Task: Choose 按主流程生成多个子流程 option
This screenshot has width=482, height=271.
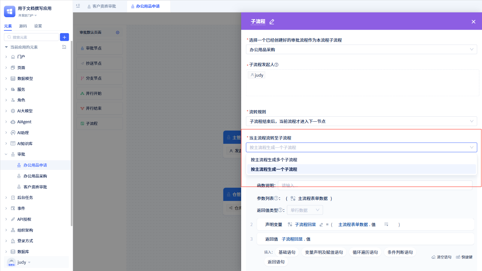Action: (361, 160)
